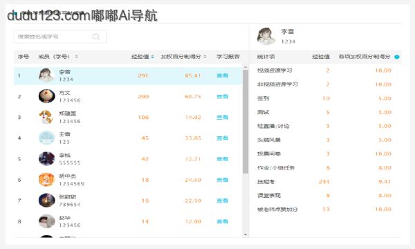This screenshot has width=415, height=249.
Task: Click the scrollbar up arrow
Action: [x=246, y=67]
